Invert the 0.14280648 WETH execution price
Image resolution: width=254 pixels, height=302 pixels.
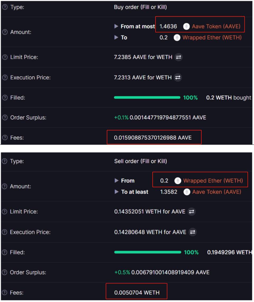(193, 232)
